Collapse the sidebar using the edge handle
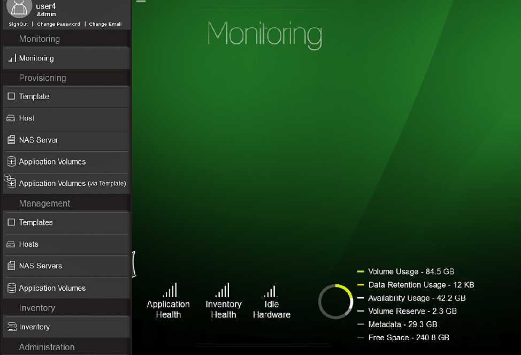 pos(134,264)
